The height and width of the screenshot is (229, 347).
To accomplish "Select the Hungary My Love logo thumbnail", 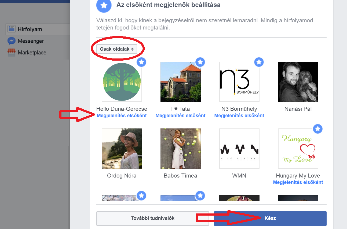I will coord(298,149).
